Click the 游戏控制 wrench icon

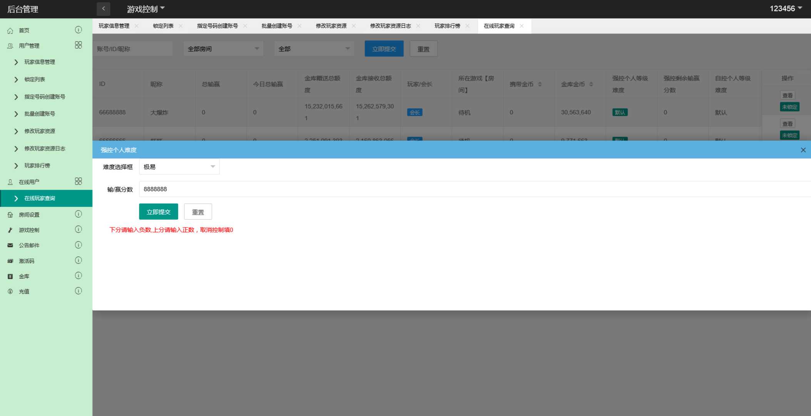[x=10, y=230]
